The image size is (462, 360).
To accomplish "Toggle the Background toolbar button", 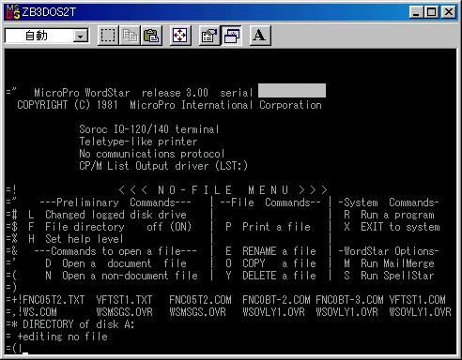I will tap(231, 36).
